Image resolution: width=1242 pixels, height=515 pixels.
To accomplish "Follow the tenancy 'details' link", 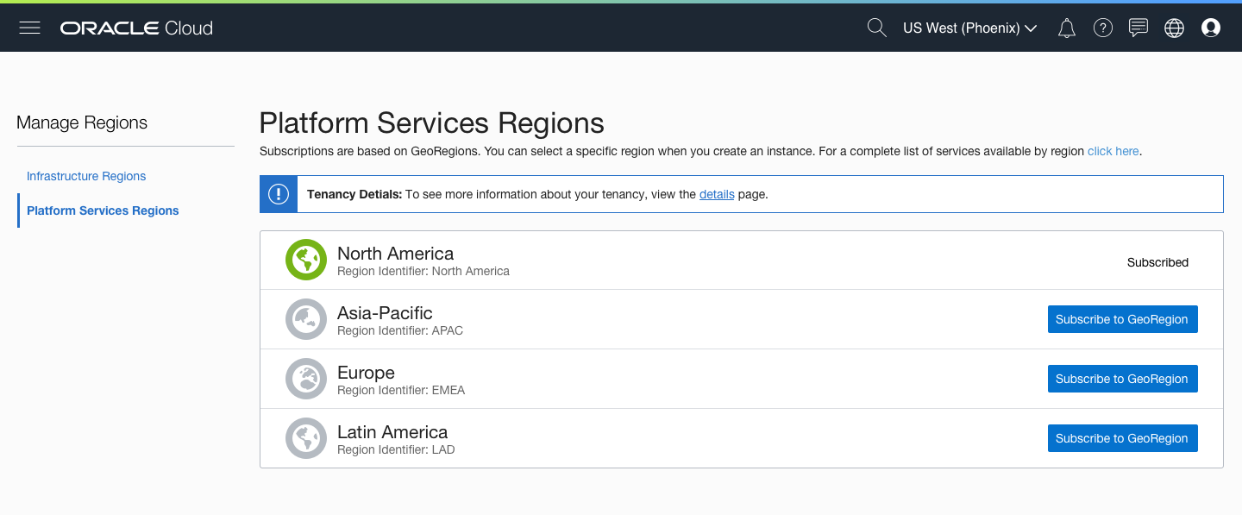I will [717, 194].
